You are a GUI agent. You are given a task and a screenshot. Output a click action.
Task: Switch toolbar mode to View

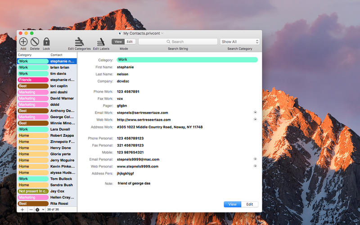118,41
